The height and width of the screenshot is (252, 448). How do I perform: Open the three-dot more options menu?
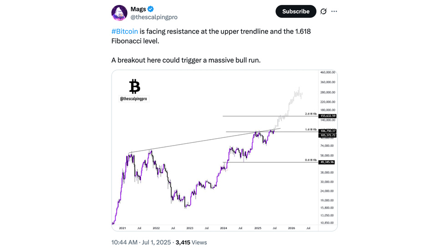pos(334,11)
